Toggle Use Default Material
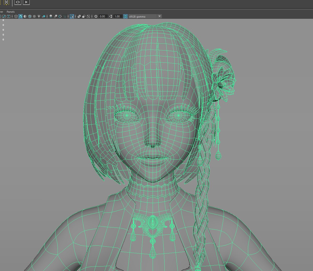This screenshot has height=271, width=313. [25, 16]
